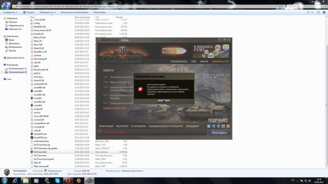Open the YouTube icon in launcher

click(x=223, y=126)
